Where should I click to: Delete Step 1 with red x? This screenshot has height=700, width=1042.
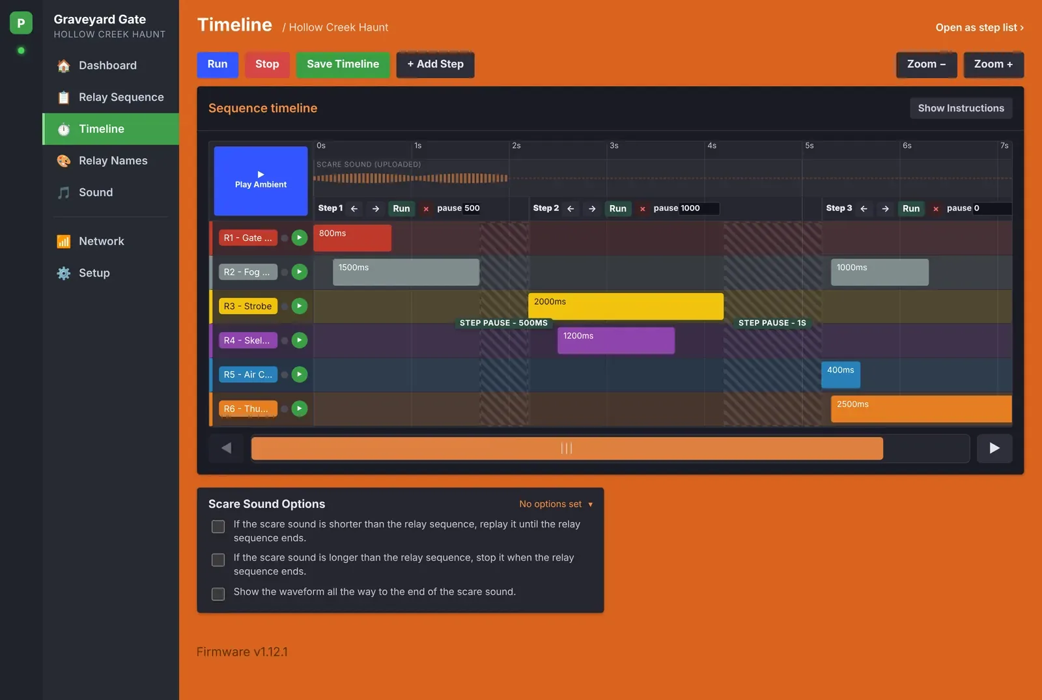(426, 209)
